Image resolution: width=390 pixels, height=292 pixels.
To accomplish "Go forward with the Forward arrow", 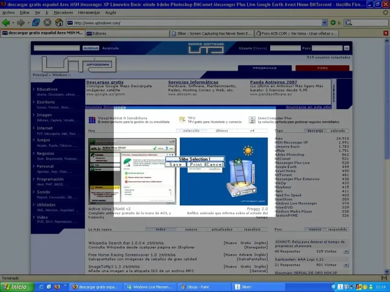I will (x=21, y=23).
